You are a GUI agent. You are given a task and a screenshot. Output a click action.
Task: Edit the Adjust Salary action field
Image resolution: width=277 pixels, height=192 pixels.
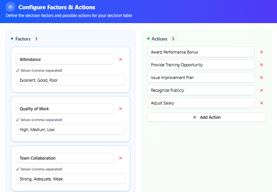click(x=201, y=103)
